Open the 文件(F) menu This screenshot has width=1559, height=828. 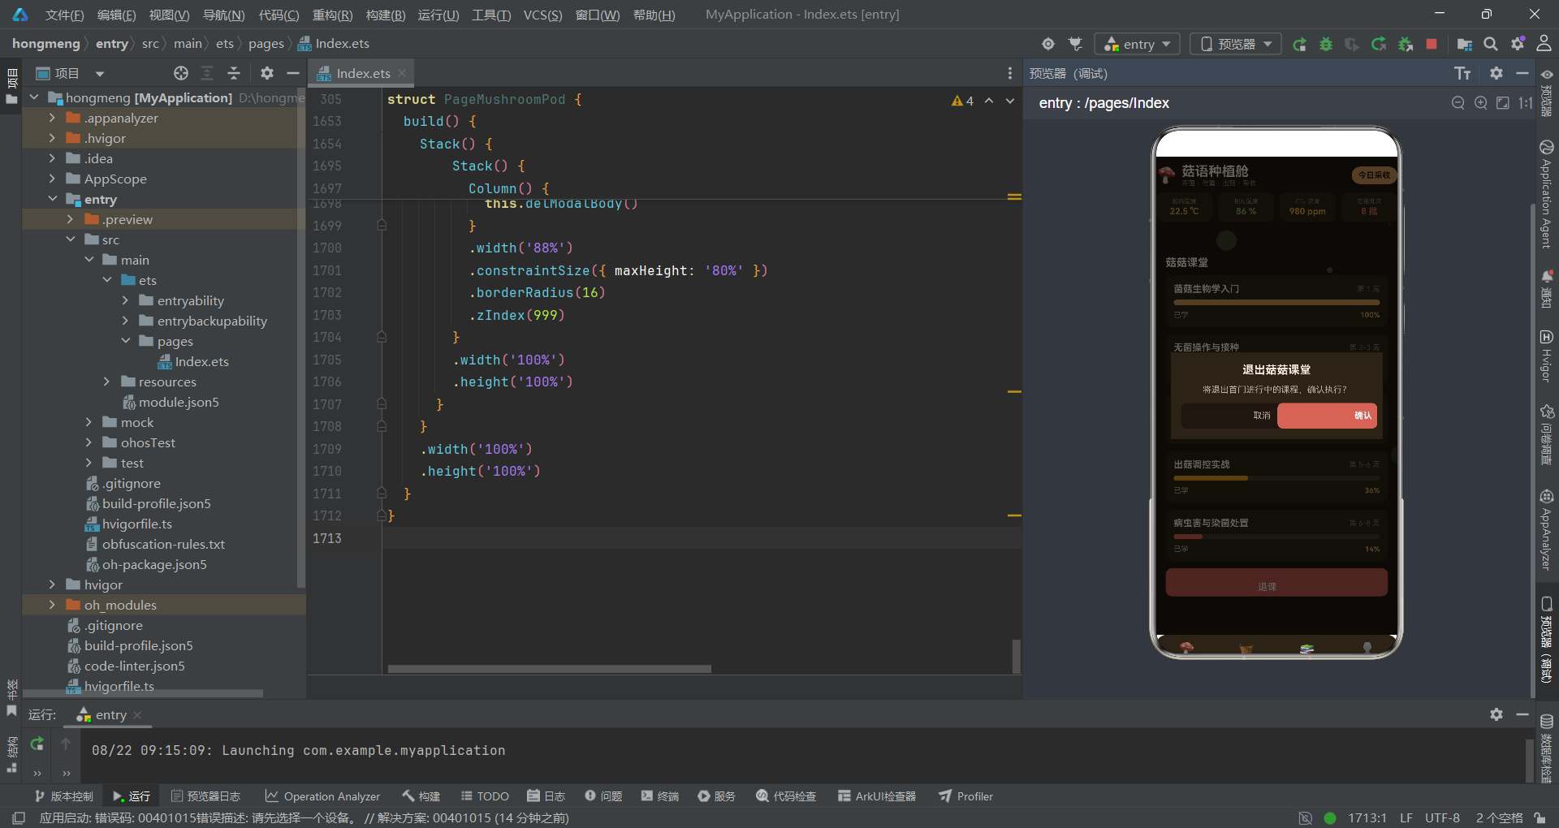click(x=64, y=15)
